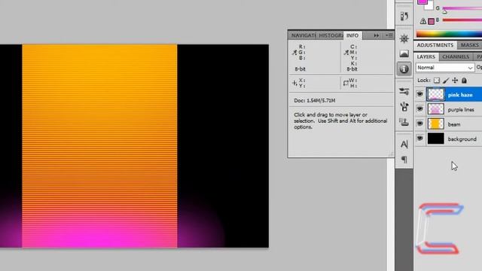Collapse Info panel with double arrows
Screen dimensions: 482x271
(377, 35)
